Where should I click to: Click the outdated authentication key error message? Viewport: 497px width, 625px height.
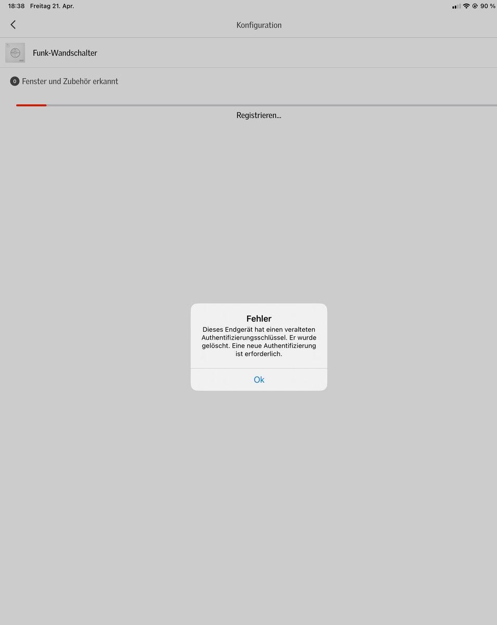259,342
